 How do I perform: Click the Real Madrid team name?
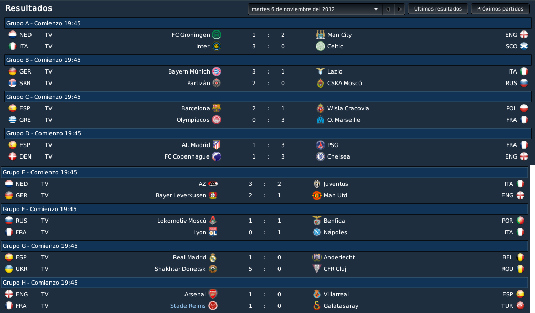pyautogui.click(x=189, y=257)
